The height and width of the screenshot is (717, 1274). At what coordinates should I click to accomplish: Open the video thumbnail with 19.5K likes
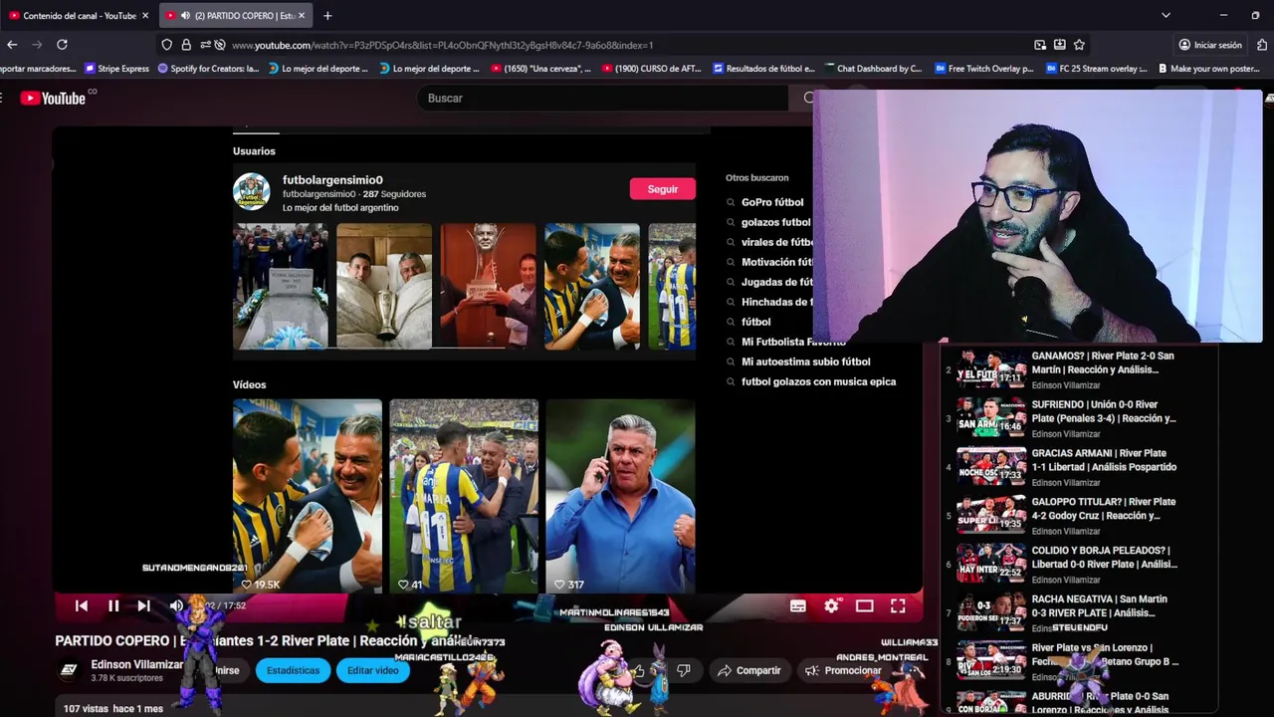pos(308,496)
